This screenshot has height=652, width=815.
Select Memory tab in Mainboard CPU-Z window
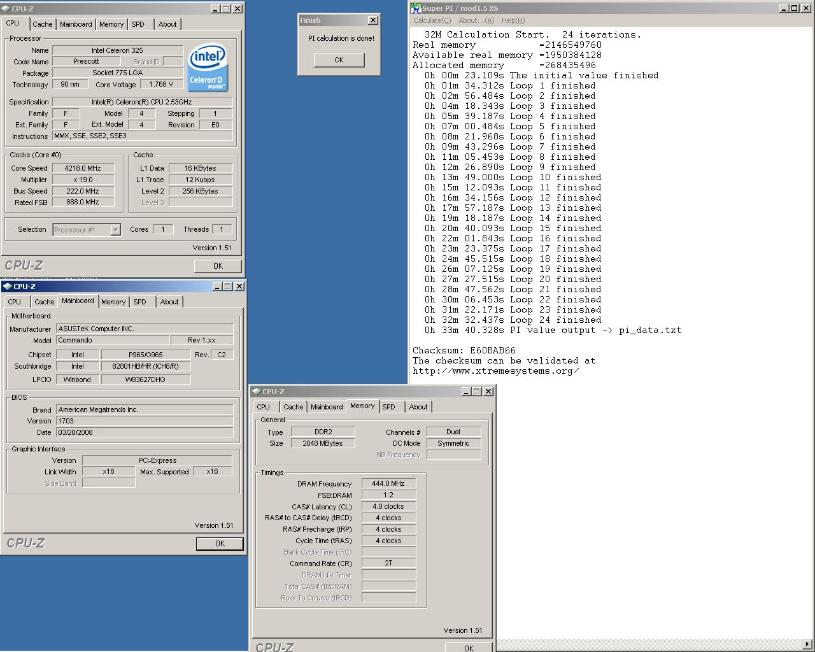113,302
